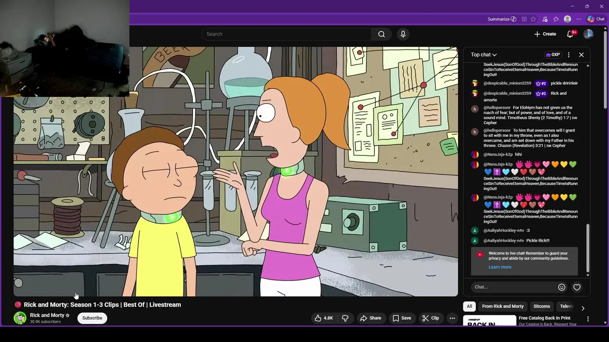Follow the Learn more link in chat

pyautogui.click(x=500, y=267)
